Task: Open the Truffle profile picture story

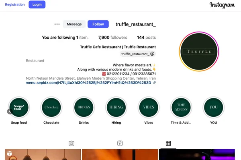Action: click(199, 52)
